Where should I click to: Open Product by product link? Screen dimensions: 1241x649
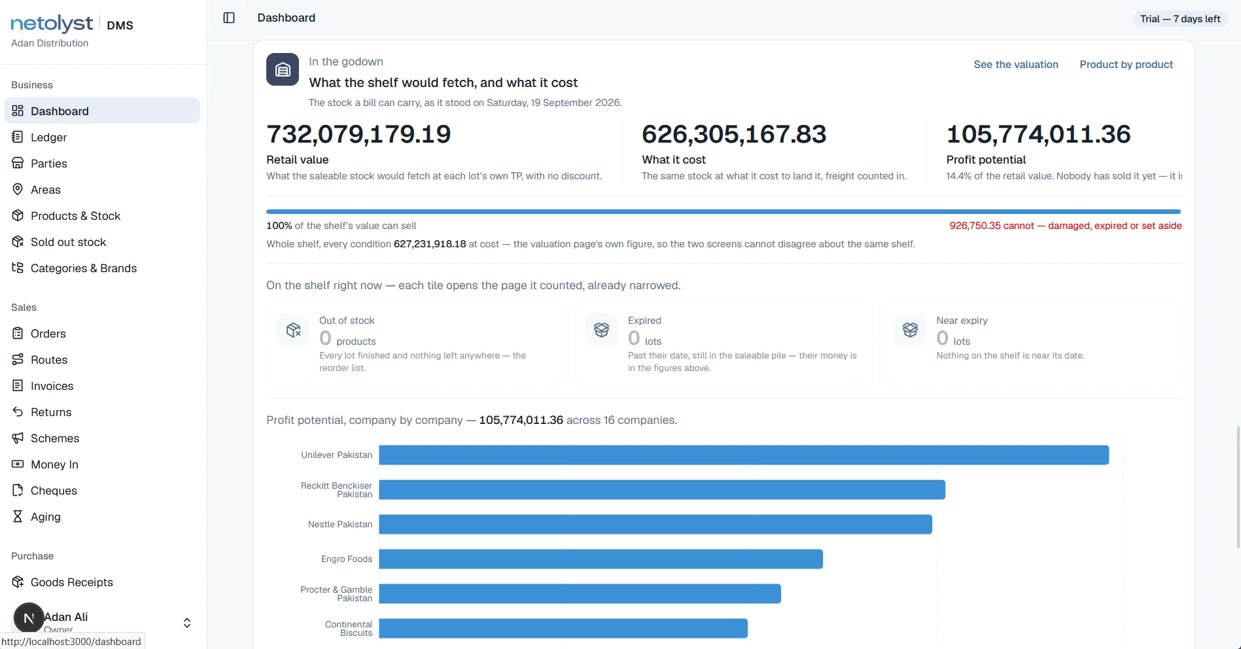tap(1127, 64)
